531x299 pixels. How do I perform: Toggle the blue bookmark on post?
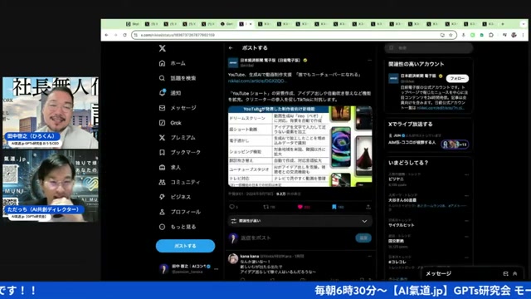pyautogui.click(x=334, y=207)
